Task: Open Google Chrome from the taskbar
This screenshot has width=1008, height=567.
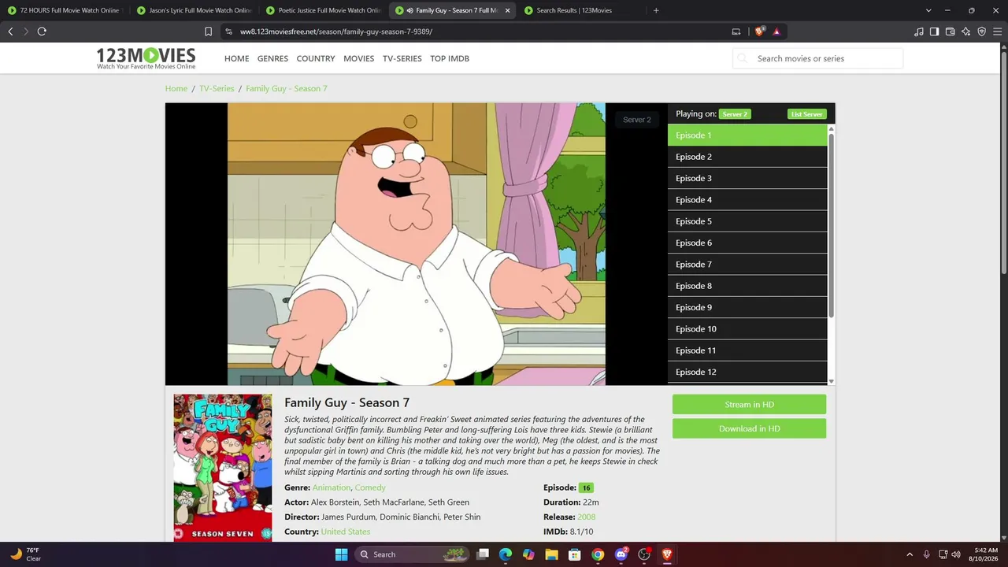Action: pyautogui.click(x=598, y=554)
